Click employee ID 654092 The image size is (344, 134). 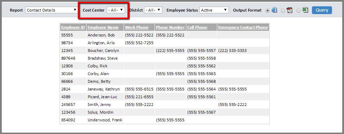point(68,120)
